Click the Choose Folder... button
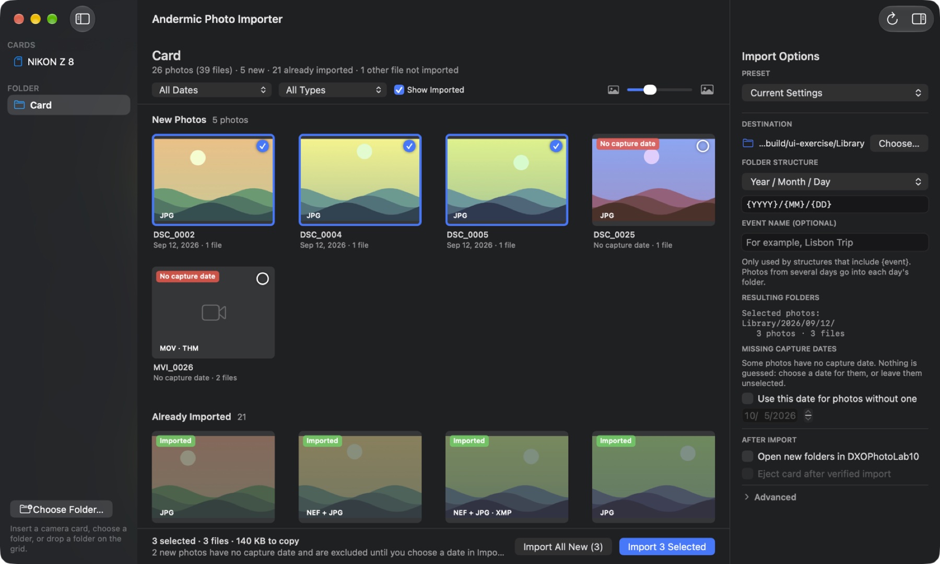940x564 pixels. click(61, 509)
